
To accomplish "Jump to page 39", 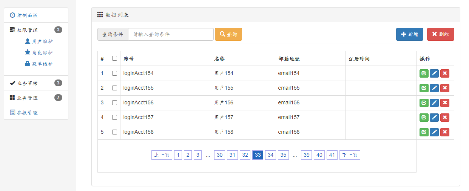I will (x=306, y=155).
